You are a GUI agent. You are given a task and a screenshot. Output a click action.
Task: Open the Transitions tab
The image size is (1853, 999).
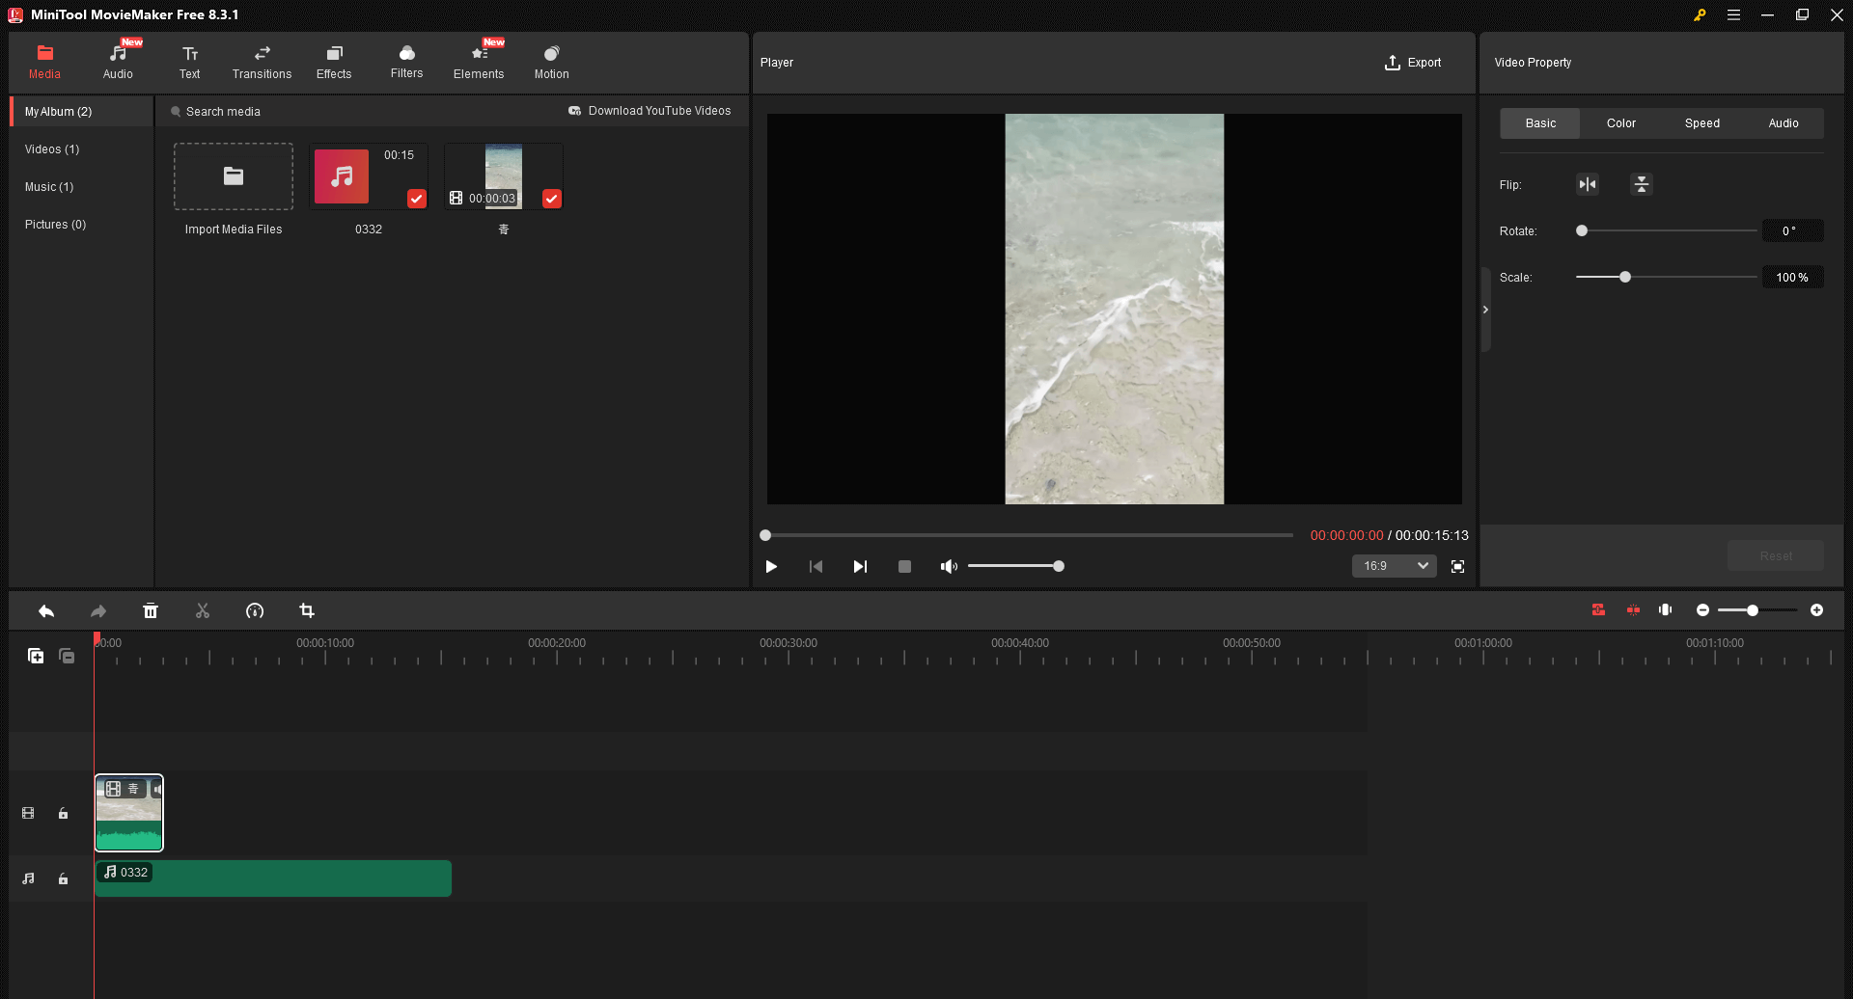(262, 62)
